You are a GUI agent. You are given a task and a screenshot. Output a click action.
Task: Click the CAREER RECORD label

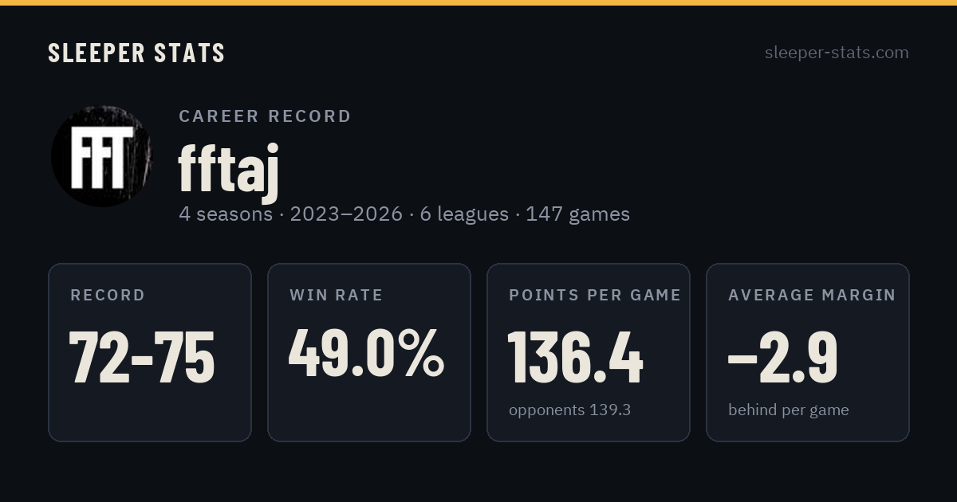265,116
